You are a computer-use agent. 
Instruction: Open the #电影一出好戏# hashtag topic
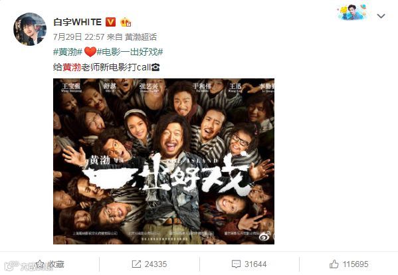(130, 52)
